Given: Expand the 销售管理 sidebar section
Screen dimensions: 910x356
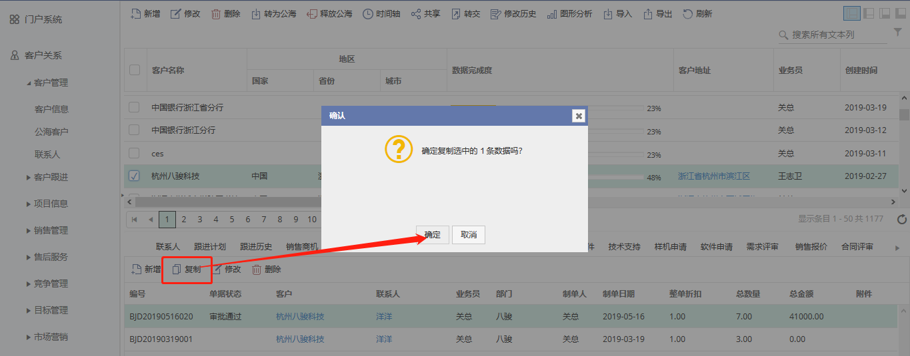Looking at the screenshot, I should pyautogui.click(x=29, y=230).
